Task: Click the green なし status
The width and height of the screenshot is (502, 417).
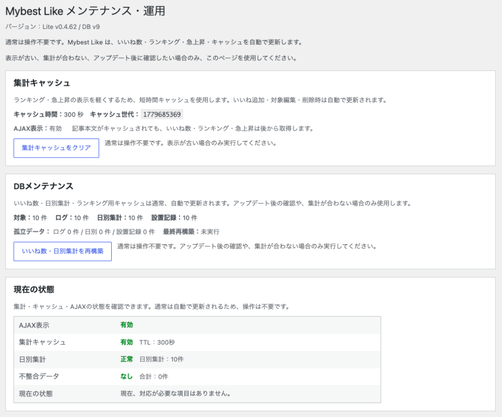Action: tap(126, 376)
